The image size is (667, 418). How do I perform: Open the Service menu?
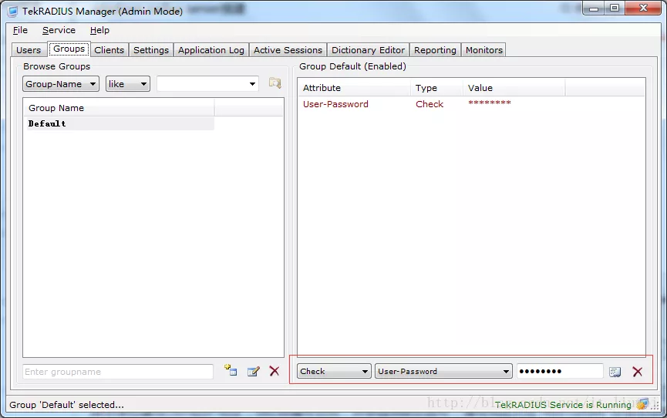(59, 30)
